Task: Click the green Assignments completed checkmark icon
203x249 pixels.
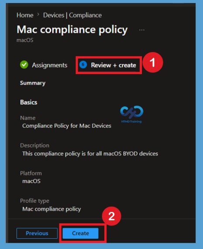Action: coord(24,65)
